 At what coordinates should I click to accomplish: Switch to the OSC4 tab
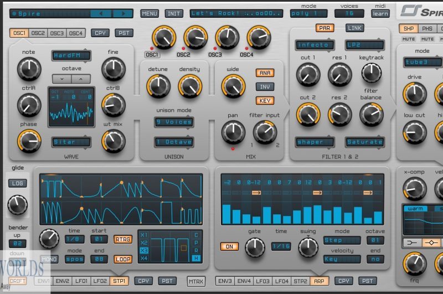tap(76, 33)
